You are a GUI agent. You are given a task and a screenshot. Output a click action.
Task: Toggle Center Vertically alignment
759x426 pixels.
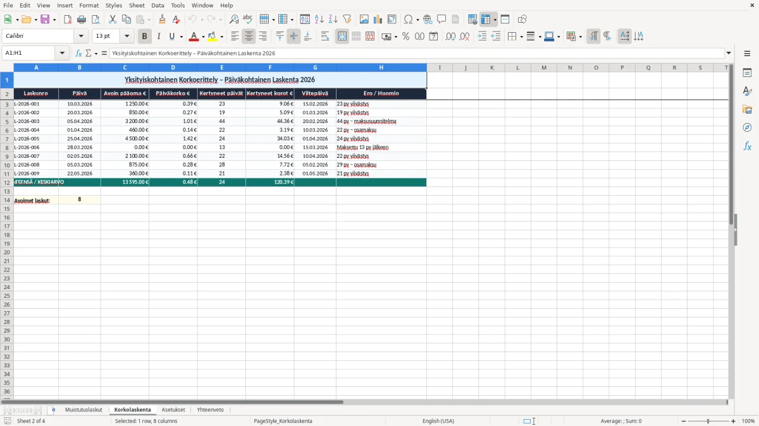[293, 37]
